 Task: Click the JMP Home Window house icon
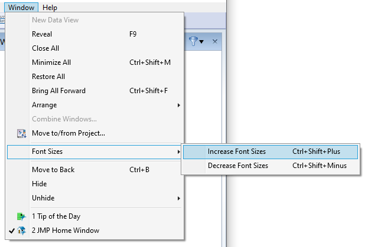(x=22, y=230)
